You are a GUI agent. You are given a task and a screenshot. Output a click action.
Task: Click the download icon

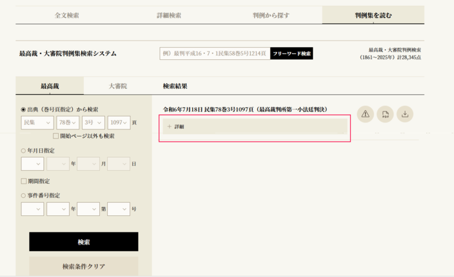click(405, 114)
